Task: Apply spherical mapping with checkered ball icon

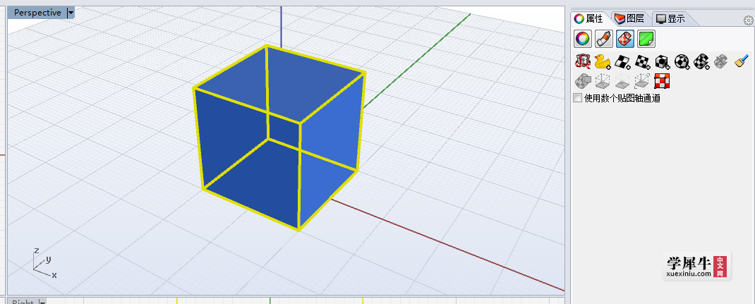Action: [x=682, y=61]
